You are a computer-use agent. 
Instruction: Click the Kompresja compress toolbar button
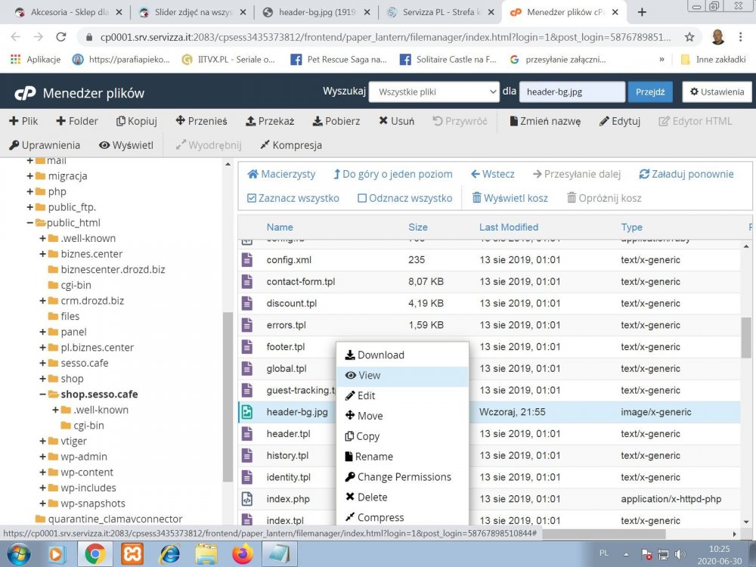tap(291, 145)
